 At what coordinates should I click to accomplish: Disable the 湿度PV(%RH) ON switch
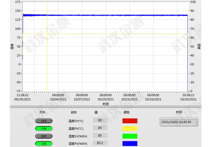click(x=43, y=143)
